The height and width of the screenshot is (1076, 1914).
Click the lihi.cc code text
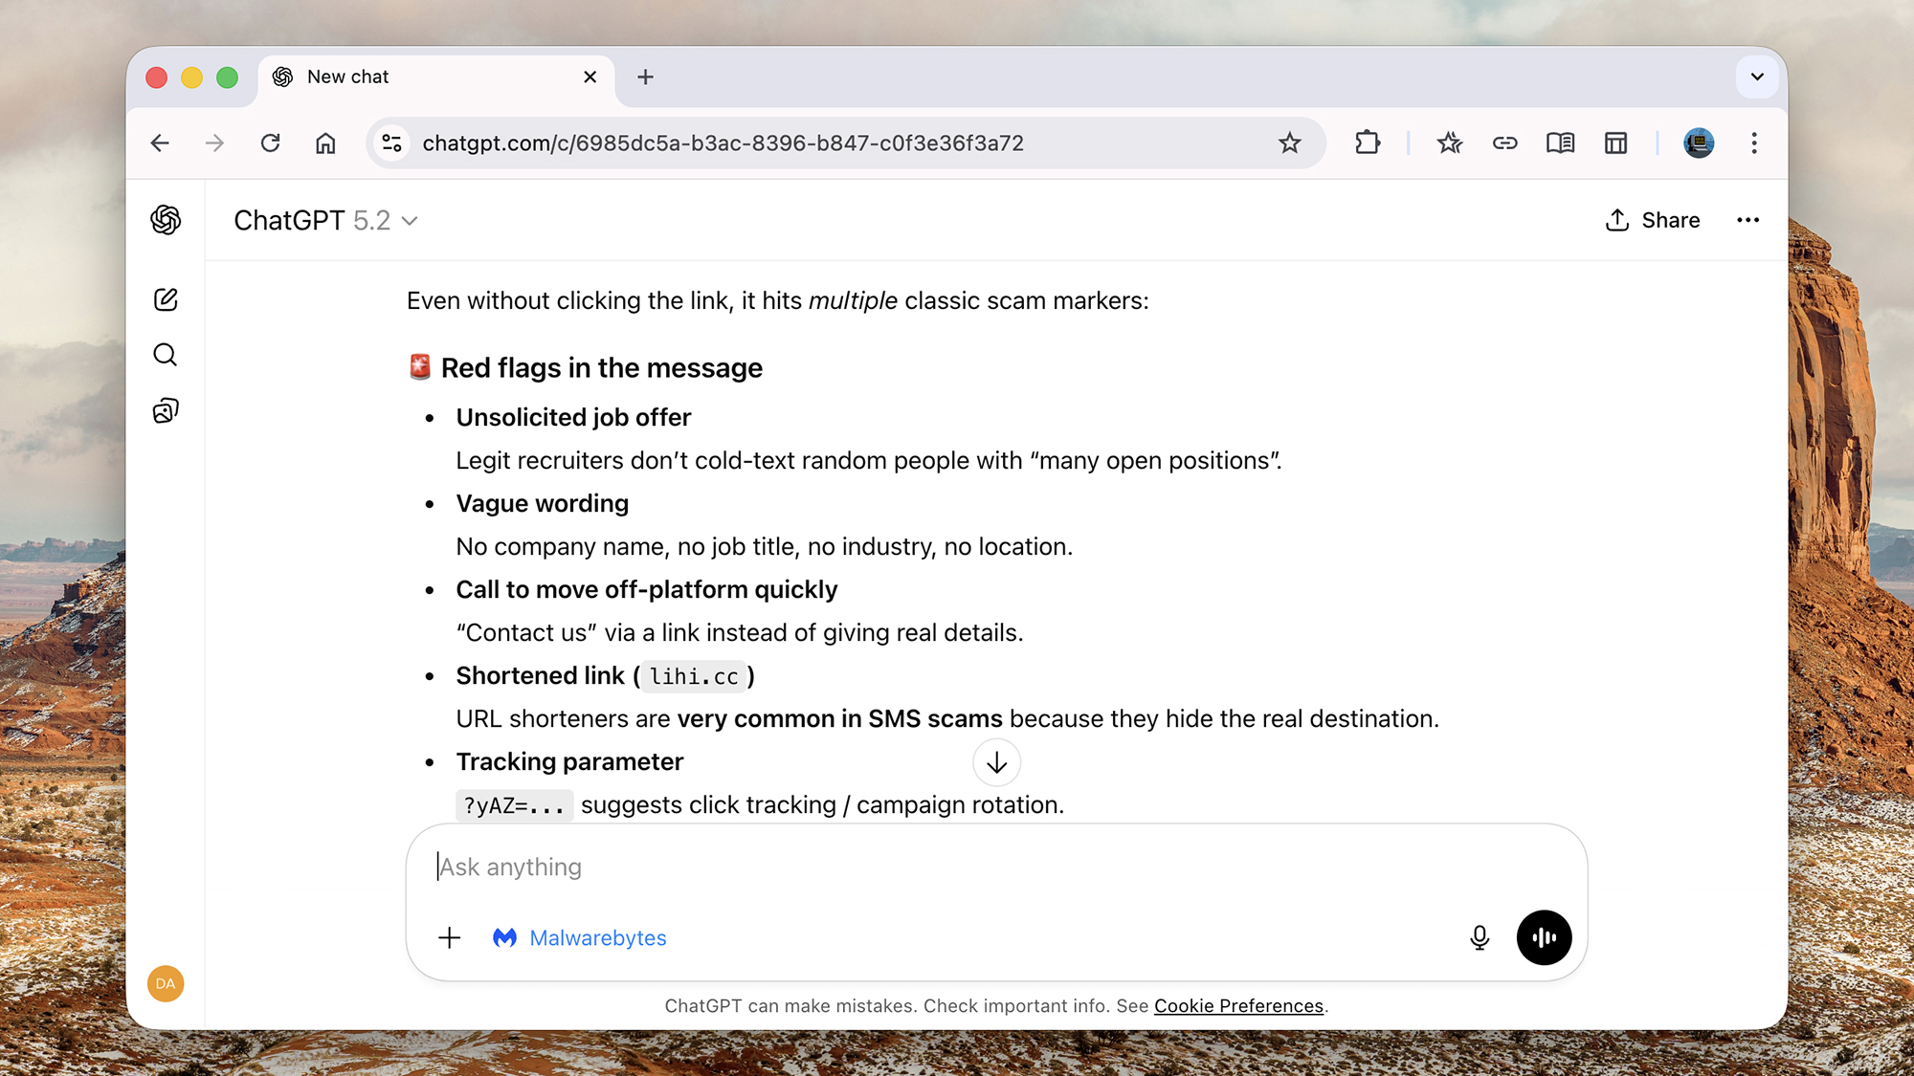coord(694,676)
